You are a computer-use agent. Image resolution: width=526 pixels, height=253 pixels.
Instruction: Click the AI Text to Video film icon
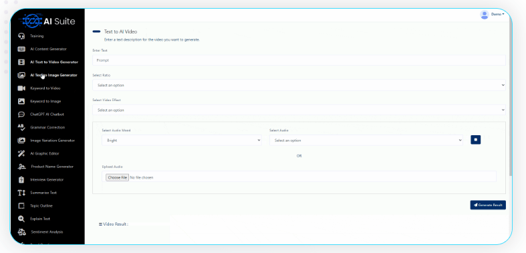[21, 62]
